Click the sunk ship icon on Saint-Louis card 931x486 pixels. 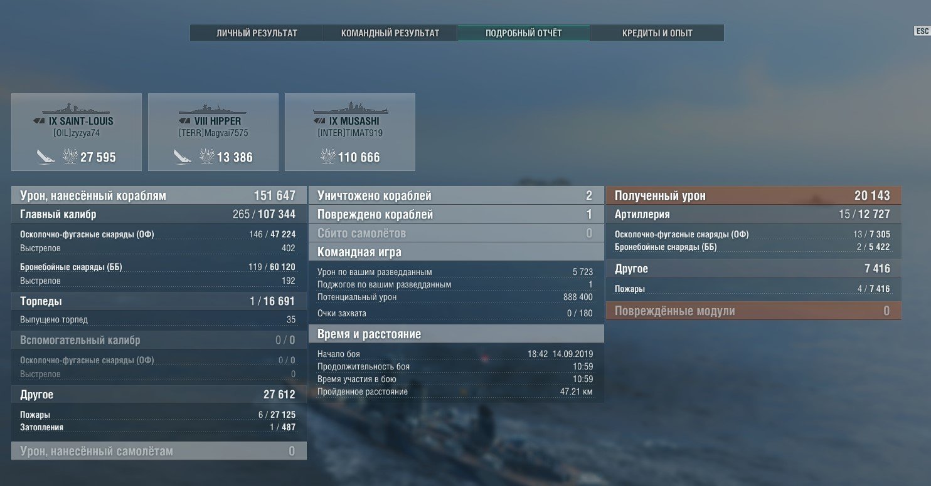(x=45, y=156)
